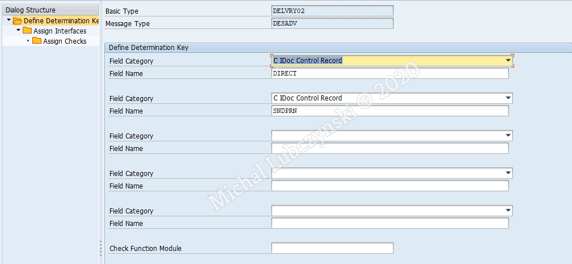Click the Message Type field showing DESADV
This screenshot has width=572, height=264.
[x=333, y=23]
